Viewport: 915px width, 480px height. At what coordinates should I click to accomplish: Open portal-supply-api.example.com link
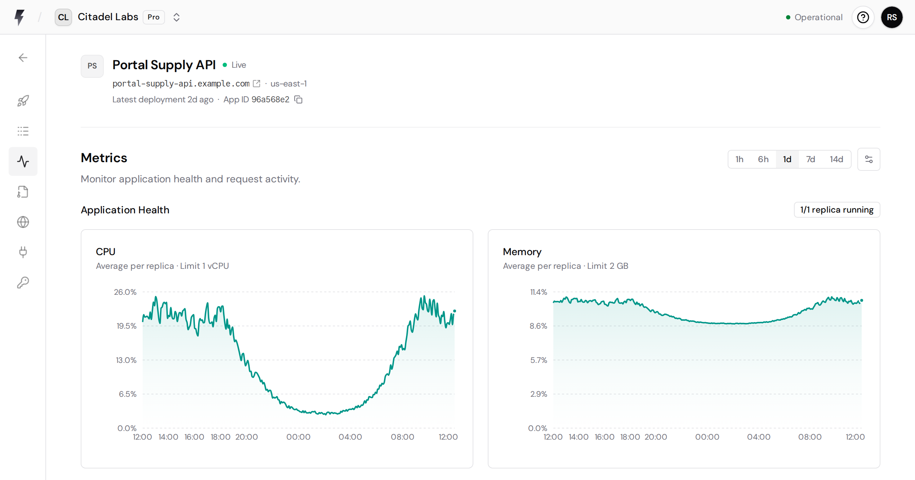[181, 84]
